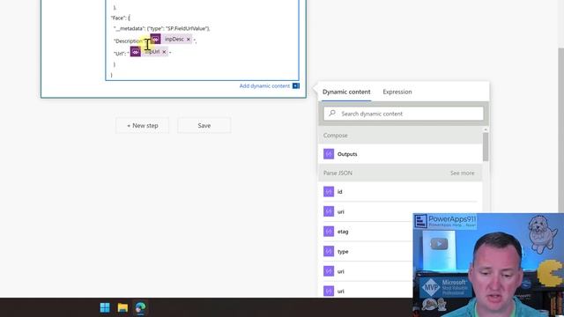Image resolution: width=564 pixels, height=317 pixels.
Task: Click the PowerApps911 logo in video overlay
Action: [x=445, y=221]
